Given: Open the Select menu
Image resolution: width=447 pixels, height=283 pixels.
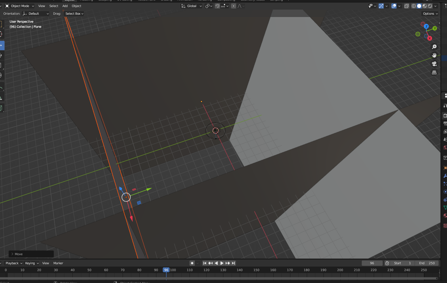Looking at the screenshot, I should pyautogui.click(x=54, y=6).
